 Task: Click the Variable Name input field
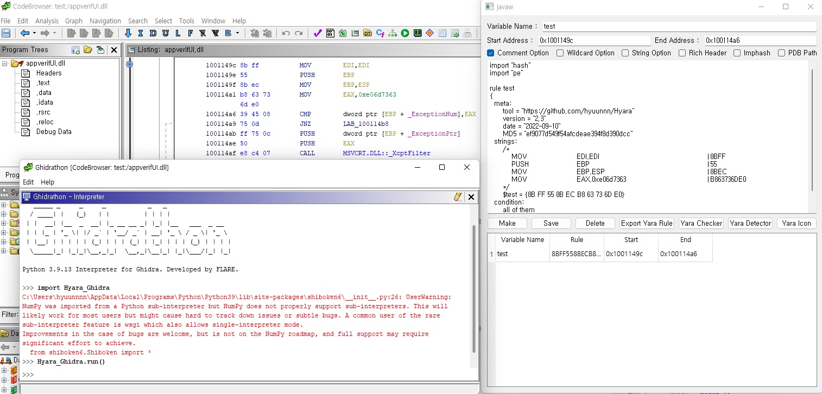pos(678,26)
